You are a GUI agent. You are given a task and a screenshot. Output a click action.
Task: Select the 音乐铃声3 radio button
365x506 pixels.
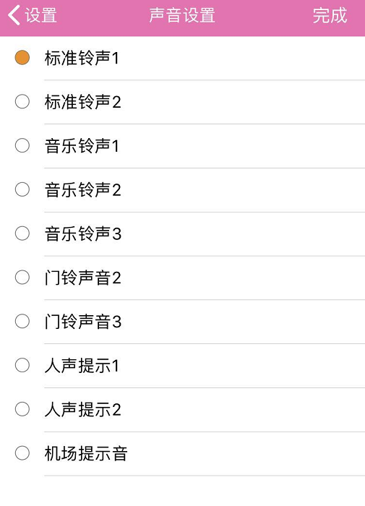coord(22,233)
